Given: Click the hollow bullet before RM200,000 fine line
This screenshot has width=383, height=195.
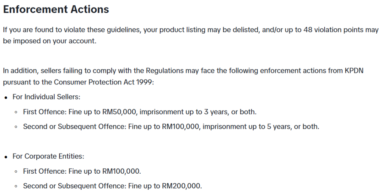Looking at the screenshot, I should tap(16, 186).
